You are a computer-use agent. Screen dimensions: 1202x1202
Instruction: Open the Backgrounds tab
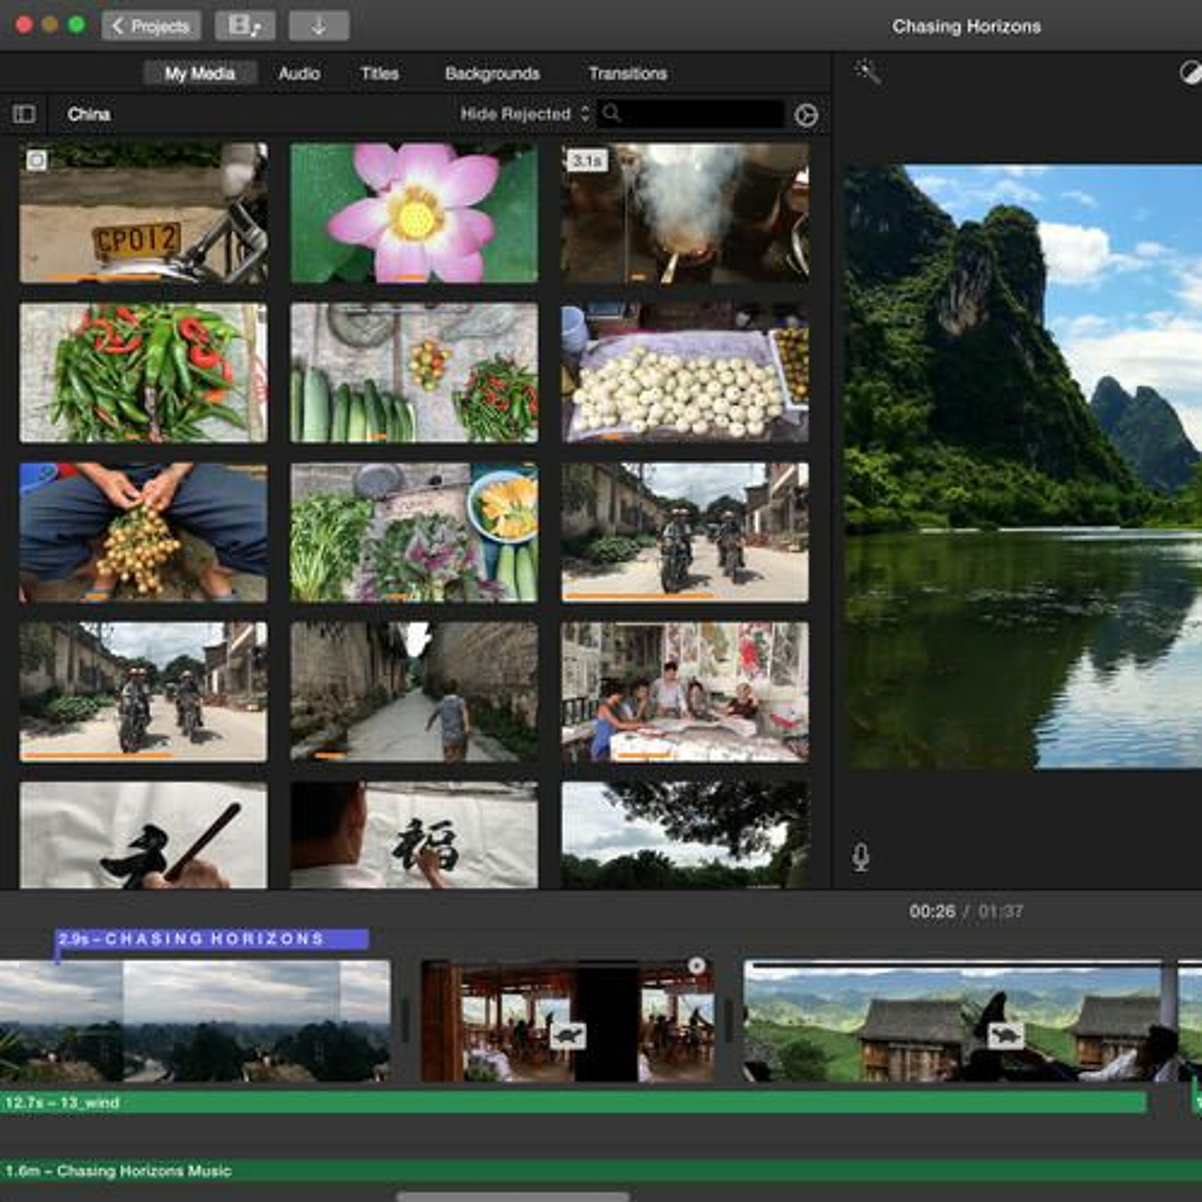[492, 74]
